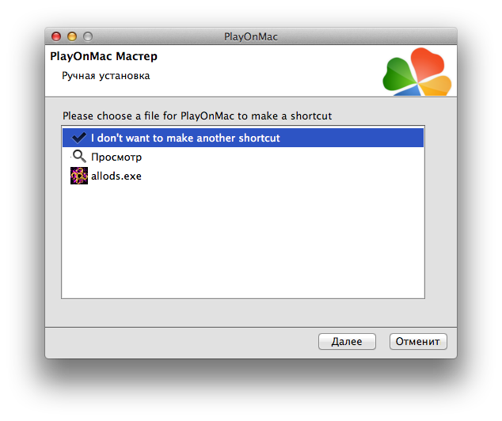Select "I don't want to make another shortcut"
The image size is (502, 421).
coord(185,138)
